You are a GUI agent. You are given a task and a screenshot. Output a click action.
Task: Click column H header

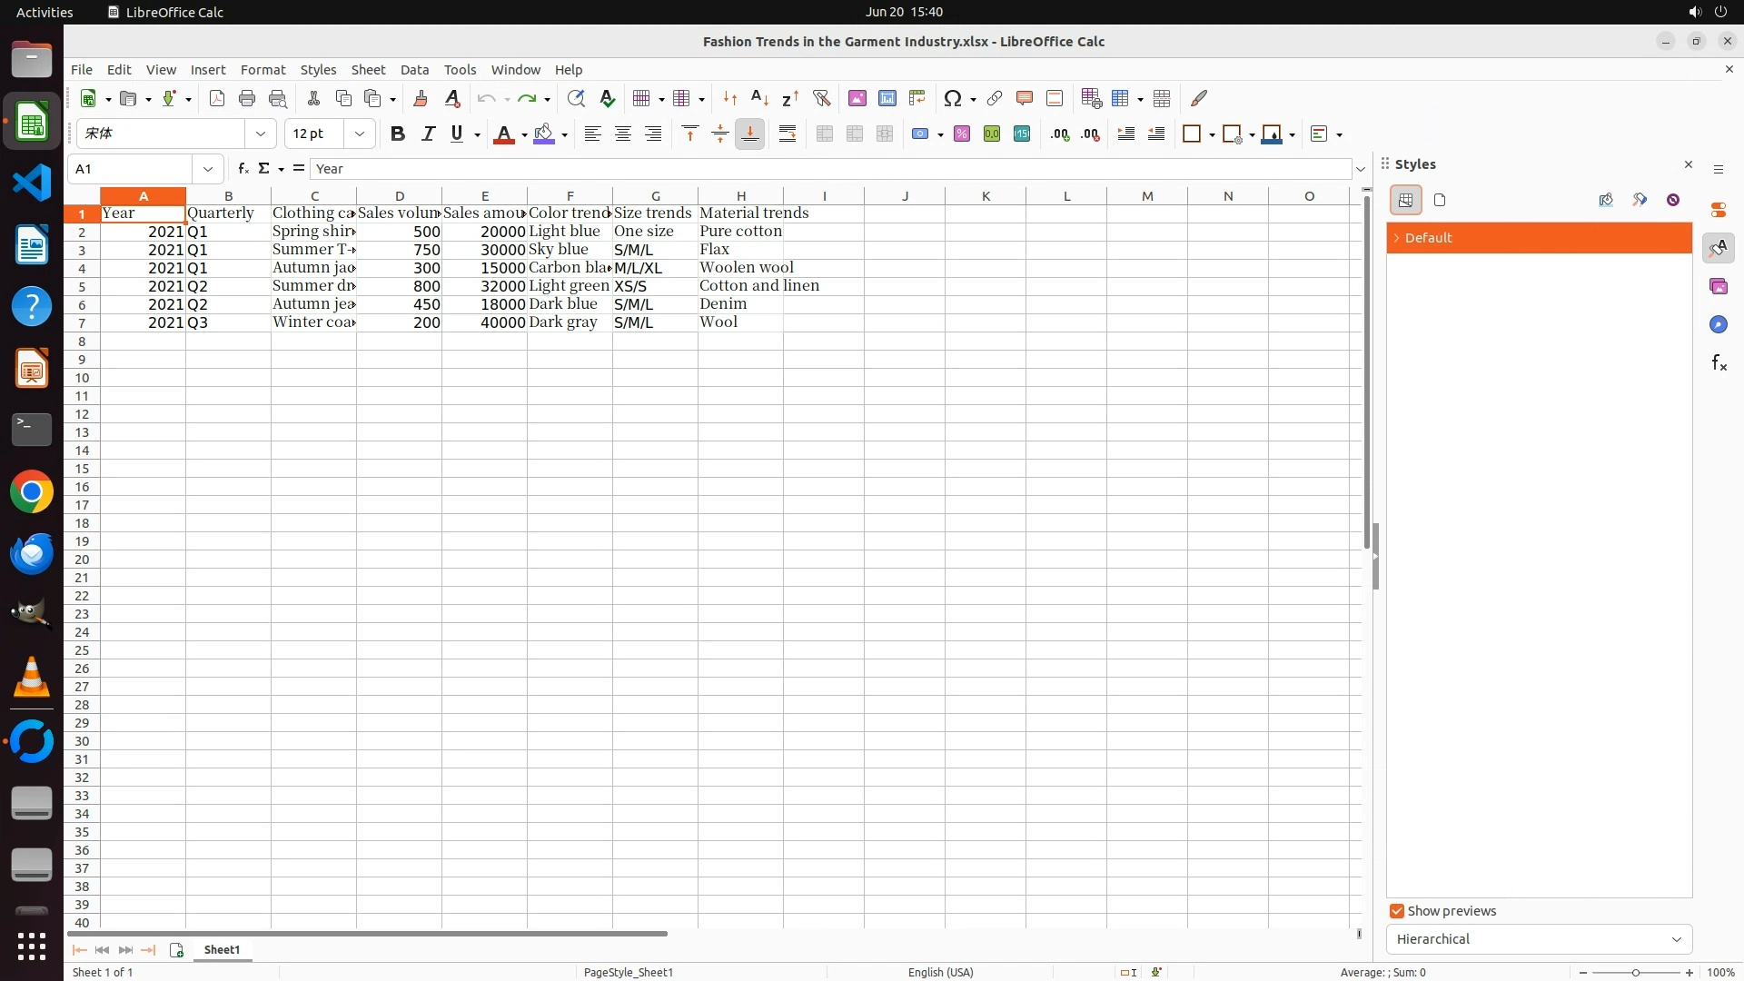point(740,196)
